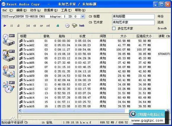
Task: Click the CD 艺术家 input field
Action: click(x=133, y=22)
